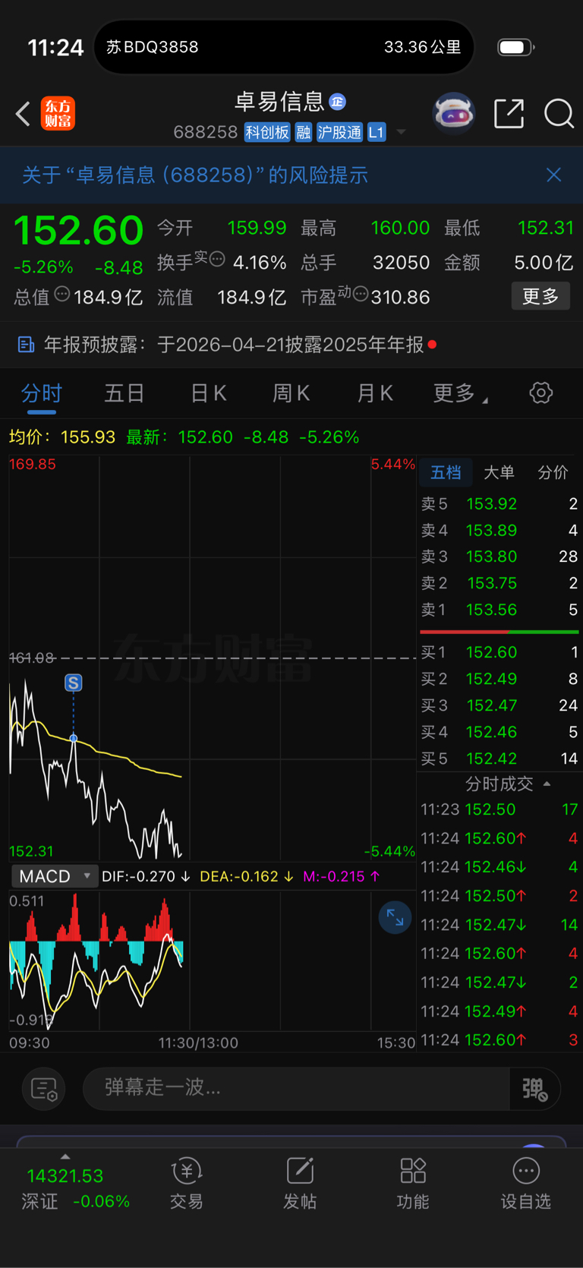Screen dimensions: 583x1268
Task: Tap the 卖3 153.80 row
Action: (x=499, y=557)
